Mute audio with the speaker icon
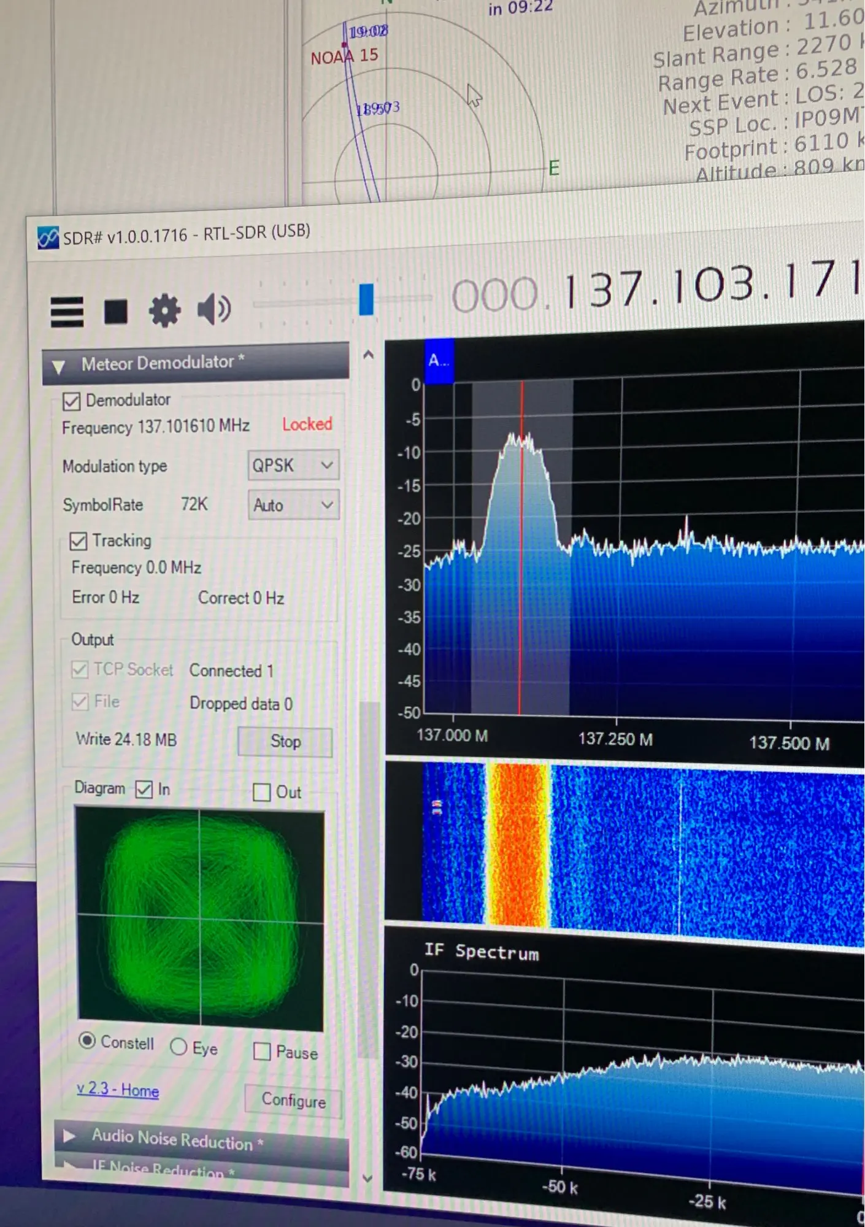Screen dimensions: 865x1227 214,309
